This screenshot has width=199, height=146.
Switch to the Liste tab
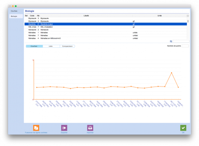pos(50,46)
